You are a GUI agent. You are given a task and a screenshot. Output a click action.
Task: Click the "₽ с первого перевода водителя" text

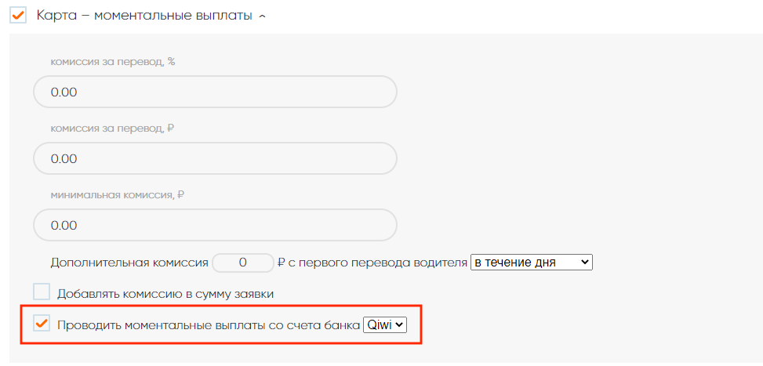(372, 263)
